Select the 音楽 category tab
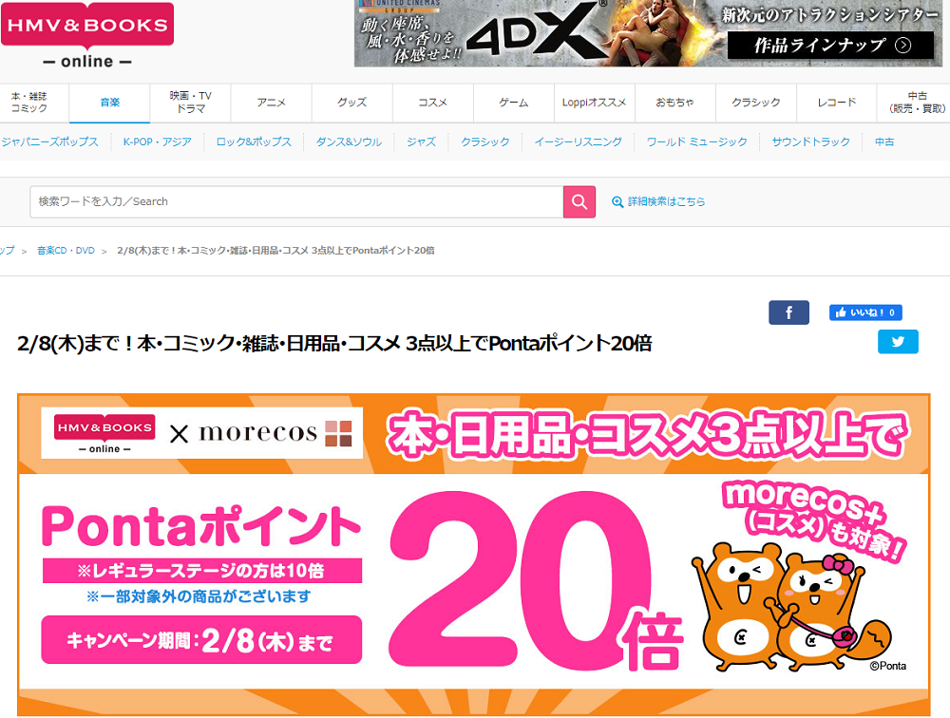Viewport: 950px width, 718px height. (x=109, y=103)
